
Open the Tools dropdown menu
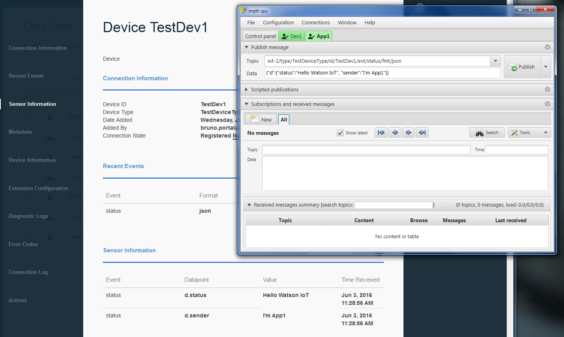click(529, 132)
